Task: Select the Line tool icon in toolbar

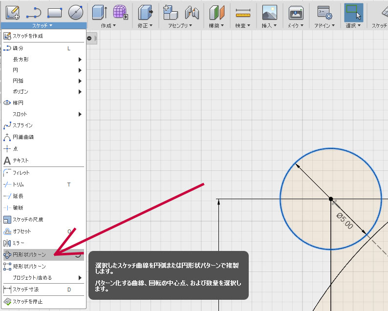Action: [33, 12]
